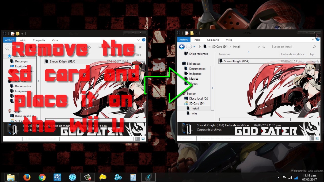Open File Explorer from the taskbar
The height and width of the screenshot is (182, 324).
coord(11,177)
